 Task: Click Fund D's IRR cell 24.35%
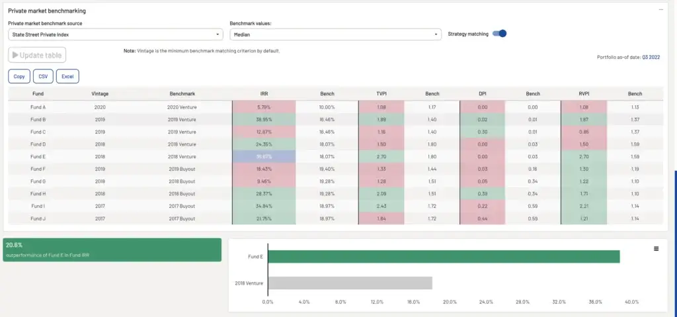pos(264,144)
